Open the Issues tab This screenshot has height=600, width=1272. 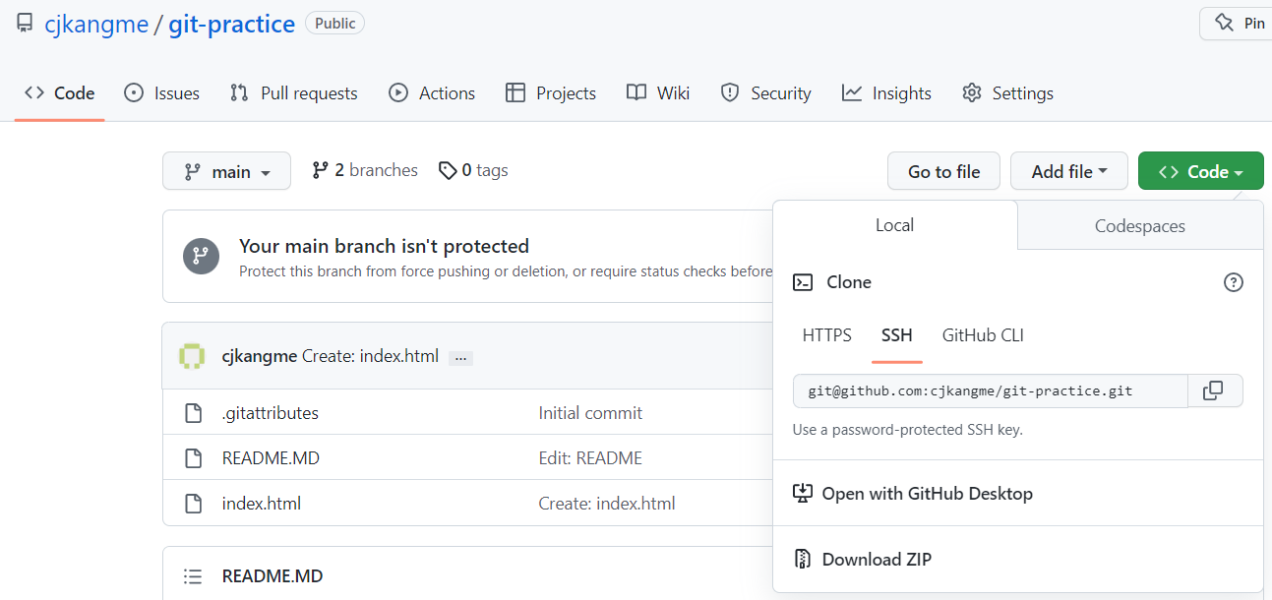tap(161, 93)
